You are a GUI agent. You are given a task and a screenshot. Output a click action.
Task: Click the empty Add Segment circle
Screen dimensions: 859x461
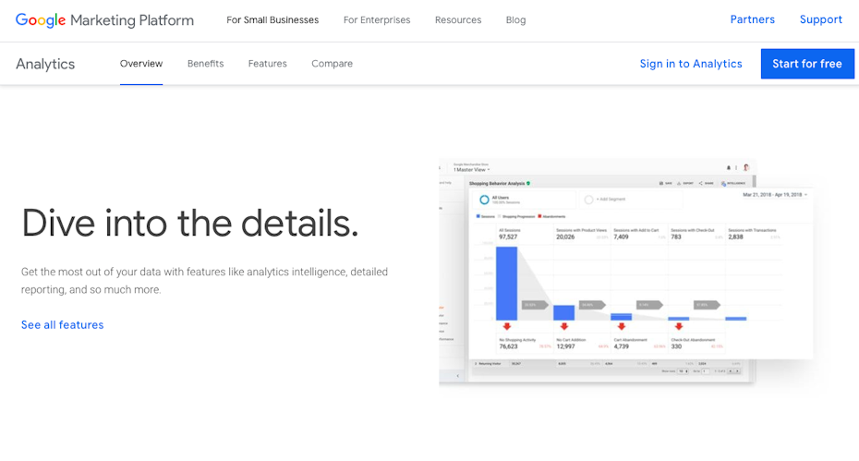(x=589, y=199)
